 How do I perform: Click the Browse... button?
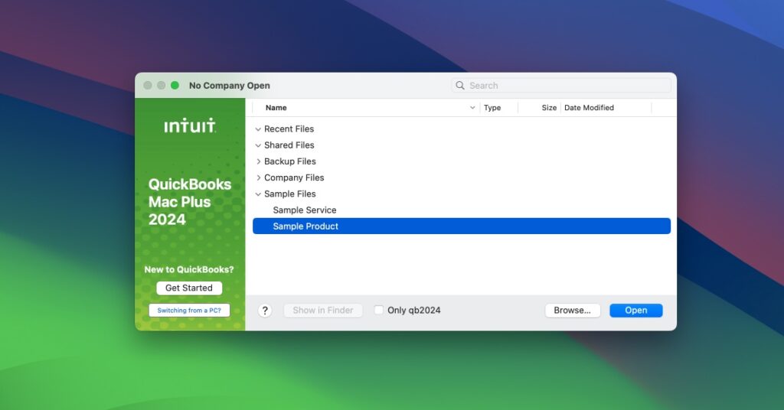pyautogui.click(x=573, y=310)
